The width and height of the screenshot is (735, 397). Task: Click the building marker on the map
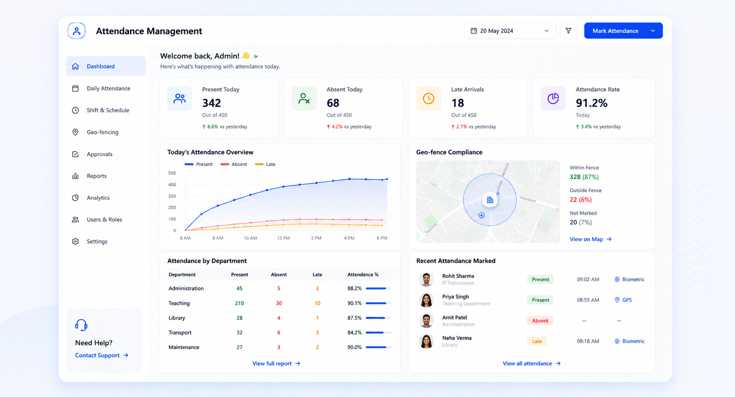coord(490,200)
